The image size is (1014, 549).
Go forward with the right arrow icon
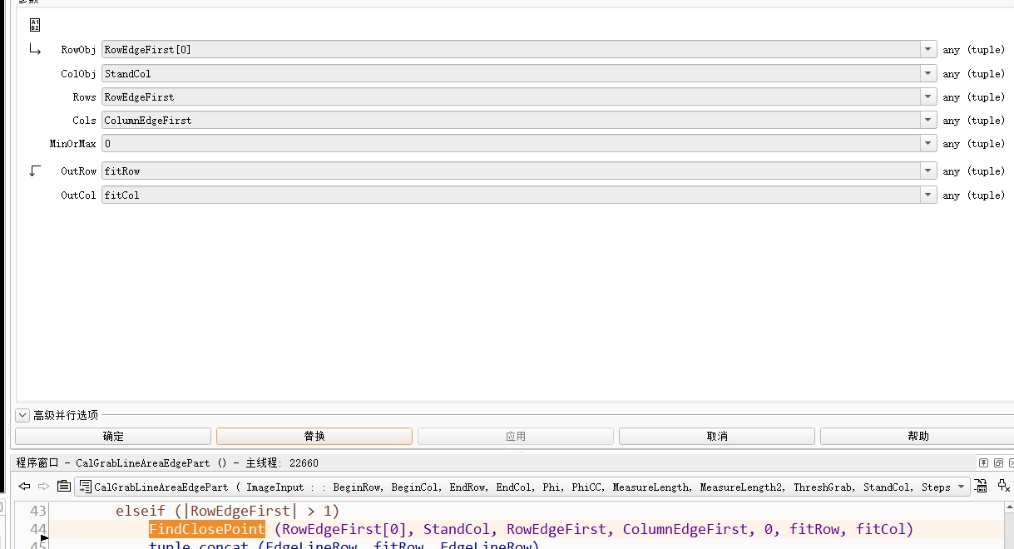[x=43, y=487]
